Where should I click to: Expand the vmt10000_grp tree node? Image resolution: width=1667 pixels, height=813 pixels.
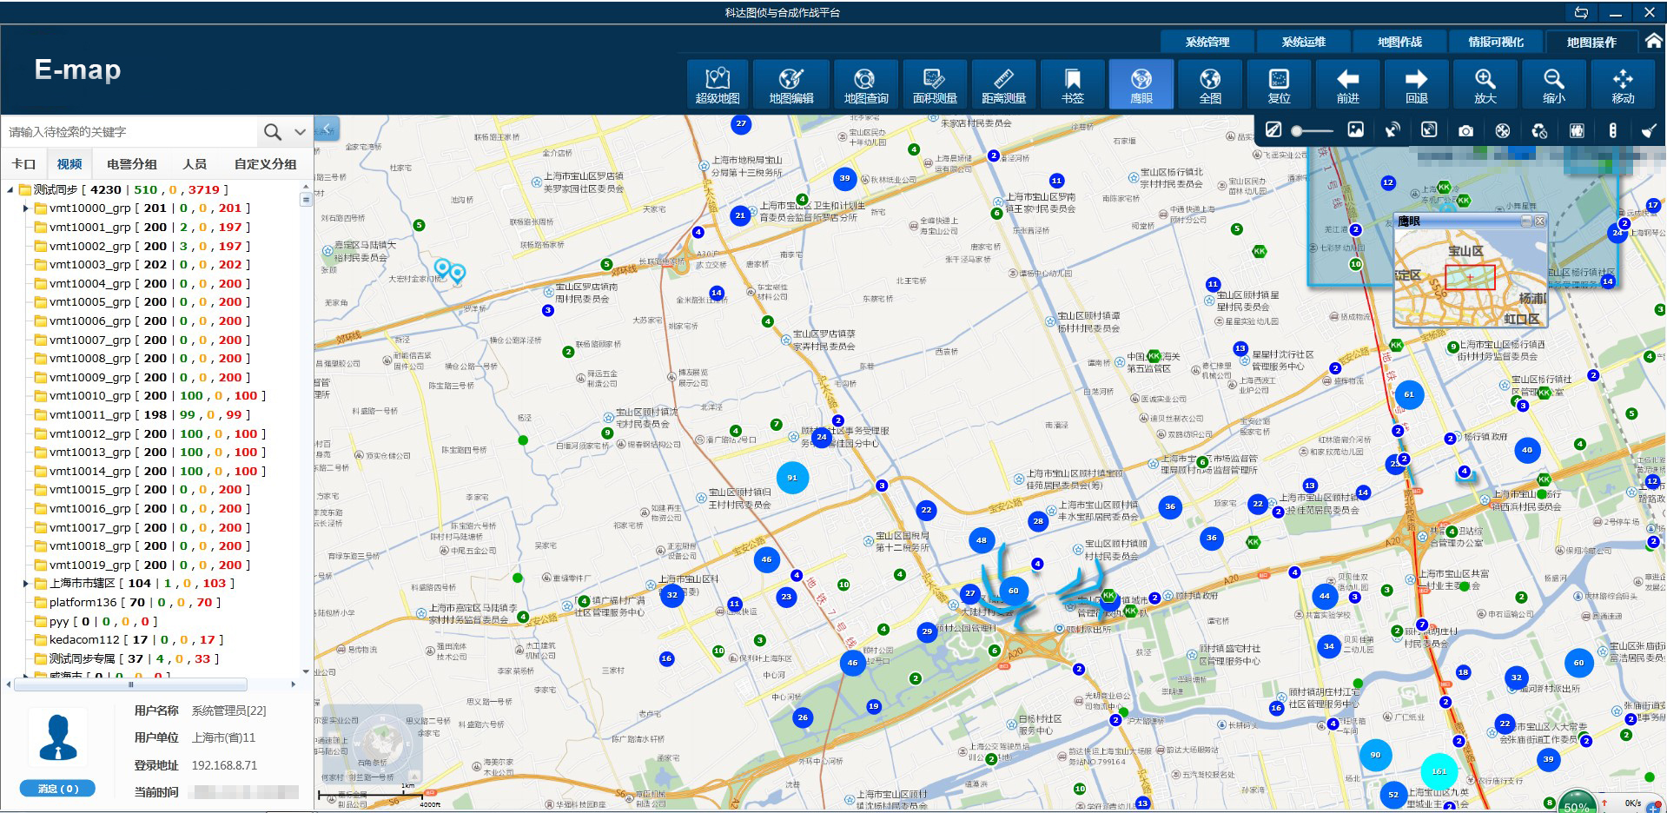(25, 208)
